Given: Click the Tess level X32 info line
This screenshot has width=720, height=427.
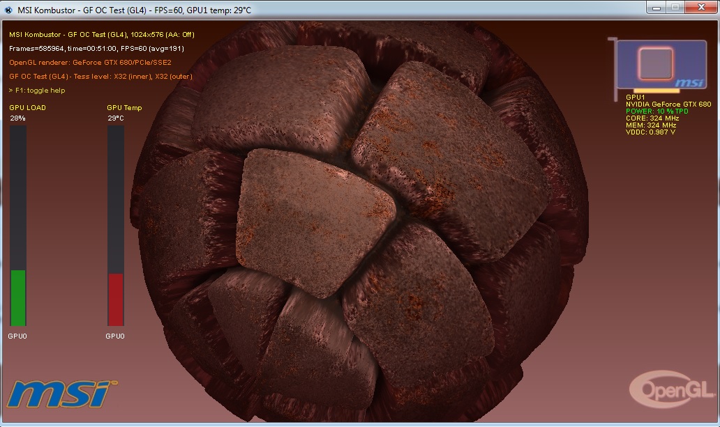Looking at the screenshot, I should (x=100, y=77).
